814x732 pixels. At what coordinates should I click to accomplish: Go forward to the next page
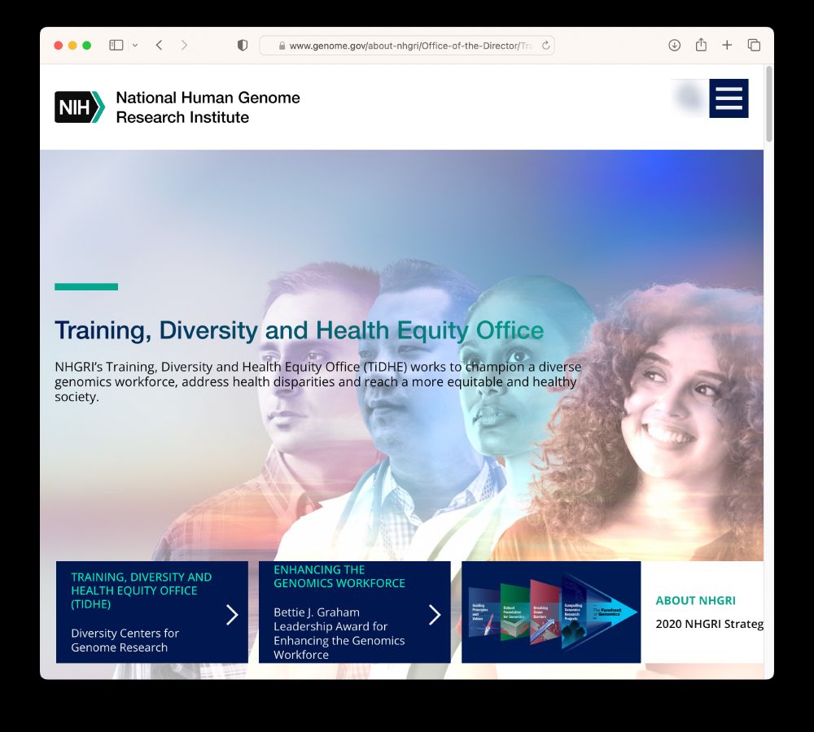click(x=184, y=45)
